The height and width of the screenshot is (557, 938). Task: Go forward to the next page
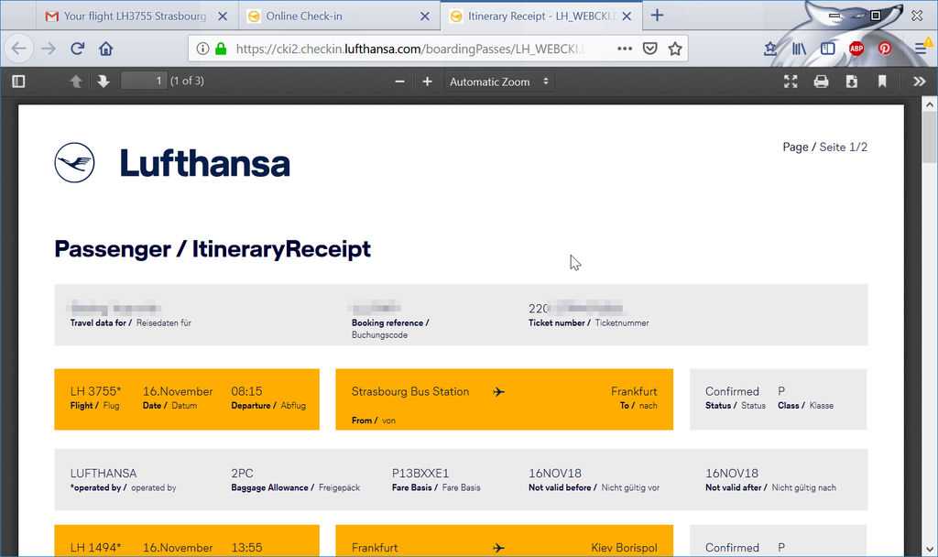point(49,49)
